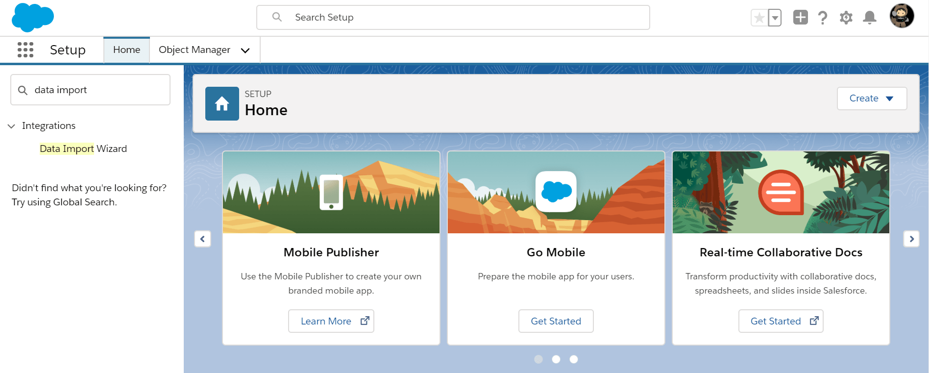Open the global actions plus icon

(x=800, y=17)
